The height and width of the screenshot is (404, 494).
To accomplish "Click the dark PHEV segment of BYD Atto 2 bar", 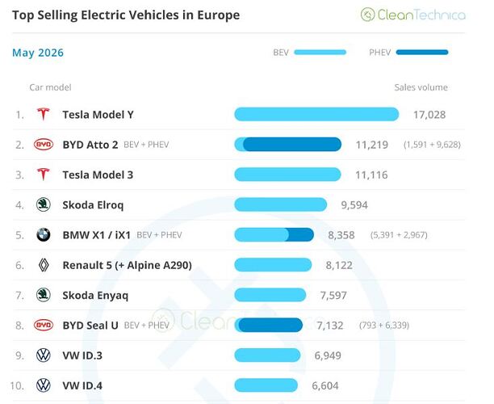I will (292, 145).
